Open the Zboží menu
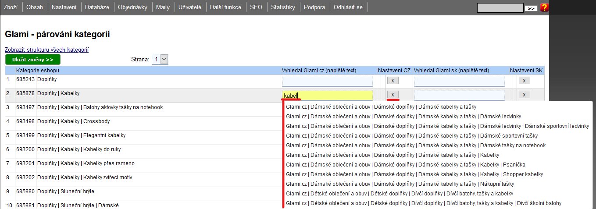 click(x=11, y=7)
